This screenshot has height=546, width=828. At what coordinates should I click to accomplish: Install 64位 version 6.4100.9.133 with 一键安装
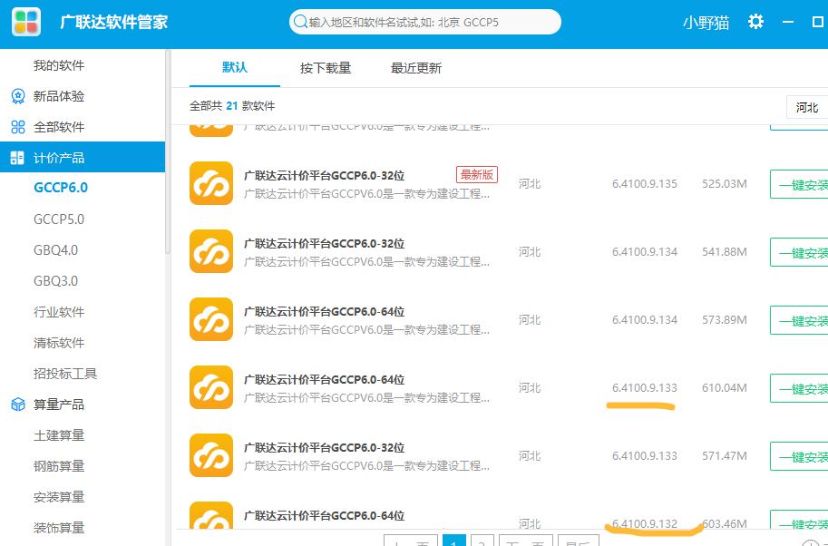pyautogui.click(x=799, y=388)
